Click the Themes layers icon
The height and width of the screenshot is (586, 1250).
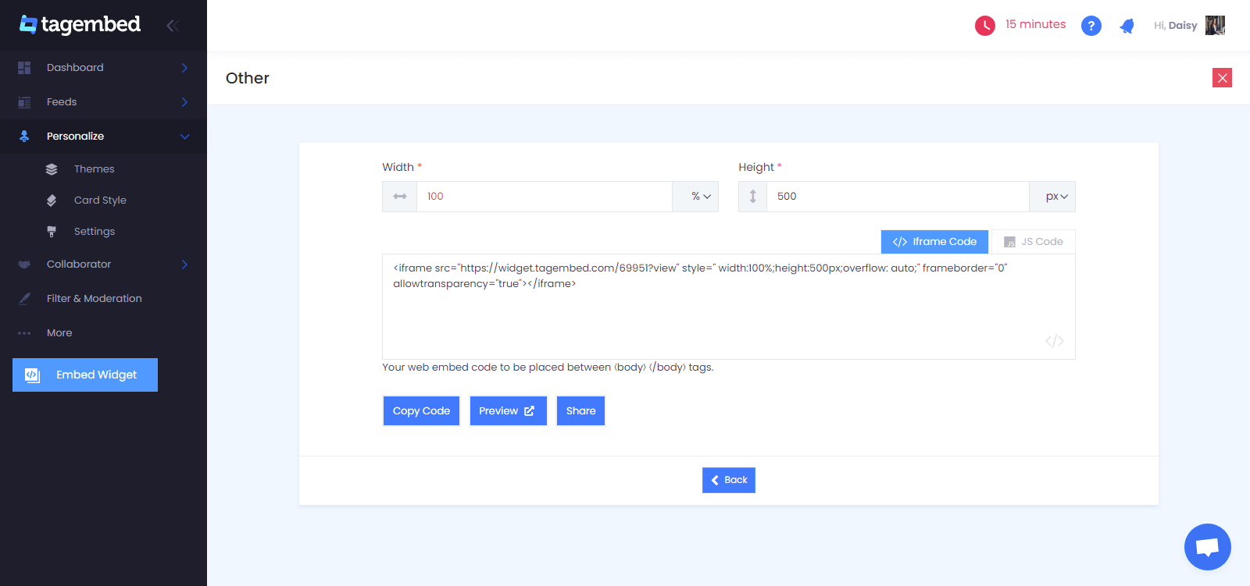click(x=52, y=169)
